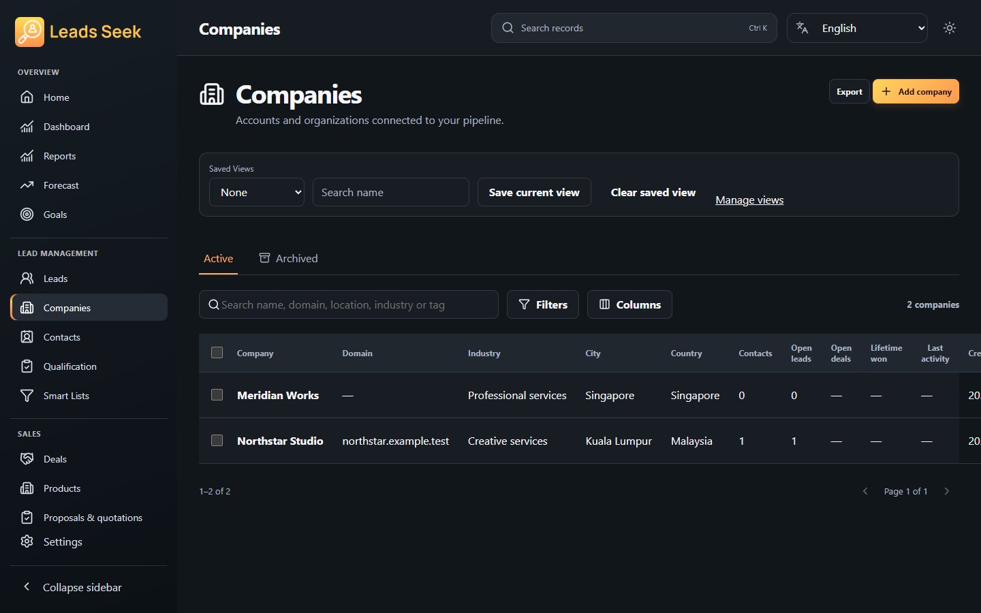Open the English language dropdown
The height and width of the screenshot is (613, 981).
pyautogui.click(x=857, y=28)
